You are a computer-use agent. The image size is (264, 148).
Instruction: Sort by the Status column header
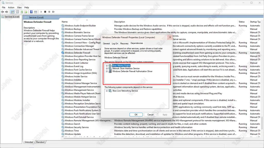point(243,22)
